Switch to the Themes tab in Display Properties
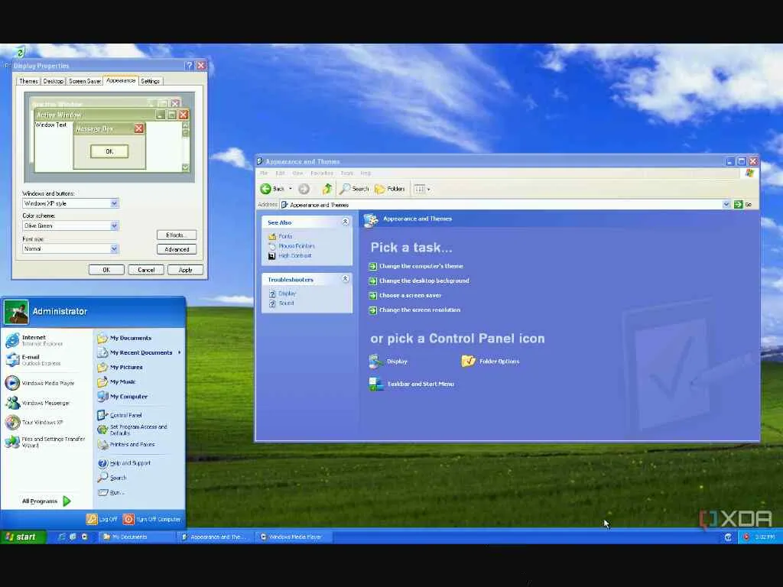The image size is (783, 587). [28, 81]
